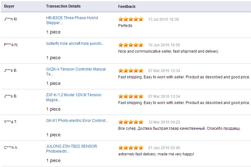Image resolution: width=251 pixels, height=167 pixels.
Task: Click the stars on C***n A.'s feedback
Action: pos(131,148)
